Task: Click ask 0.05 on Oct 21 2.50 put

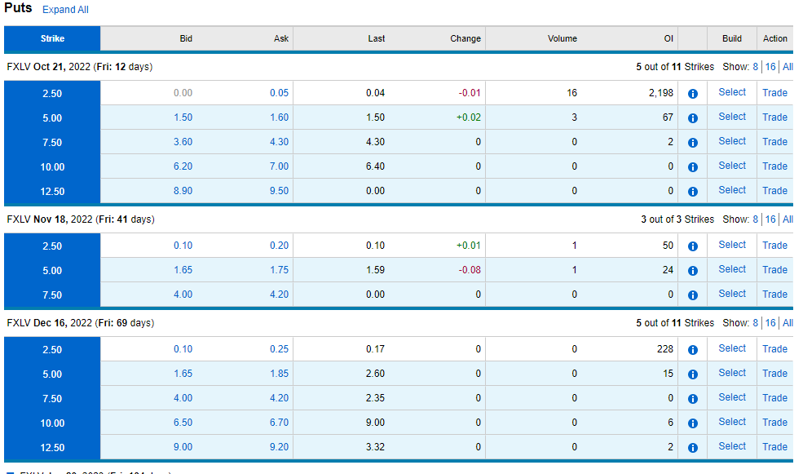Action: pos(279,93)
